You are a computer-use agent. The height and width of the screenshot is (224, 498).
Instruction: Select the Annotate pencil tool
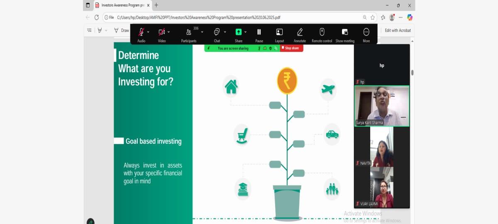300,32
